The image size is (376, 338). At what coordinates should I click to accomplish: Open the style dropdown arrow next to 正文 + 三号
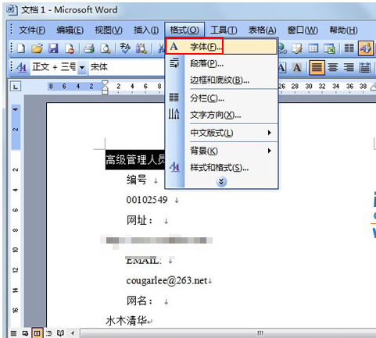click(82, 68)
